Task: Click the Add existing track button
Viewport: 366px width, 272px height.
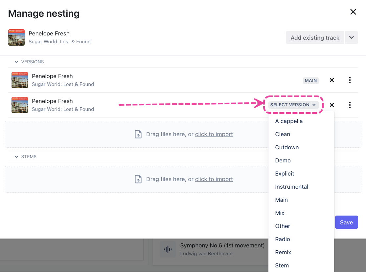Action: [315, 38]
